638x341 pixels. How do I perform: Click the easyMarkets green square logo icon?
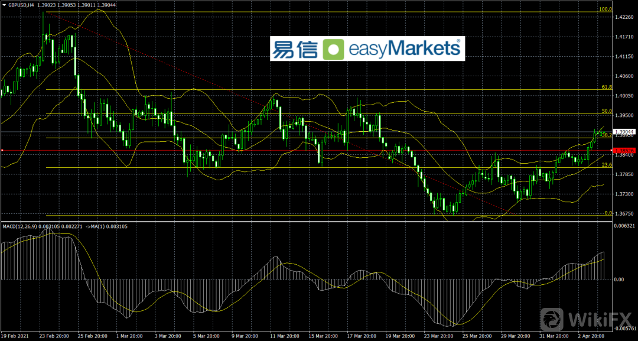[x=335, y=49]
